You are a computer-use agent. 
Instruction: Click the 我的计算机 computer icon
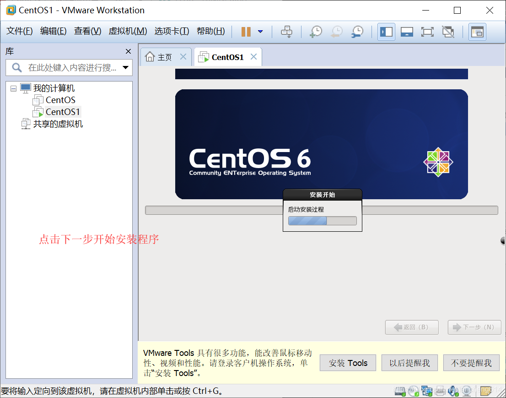(26, 88)
